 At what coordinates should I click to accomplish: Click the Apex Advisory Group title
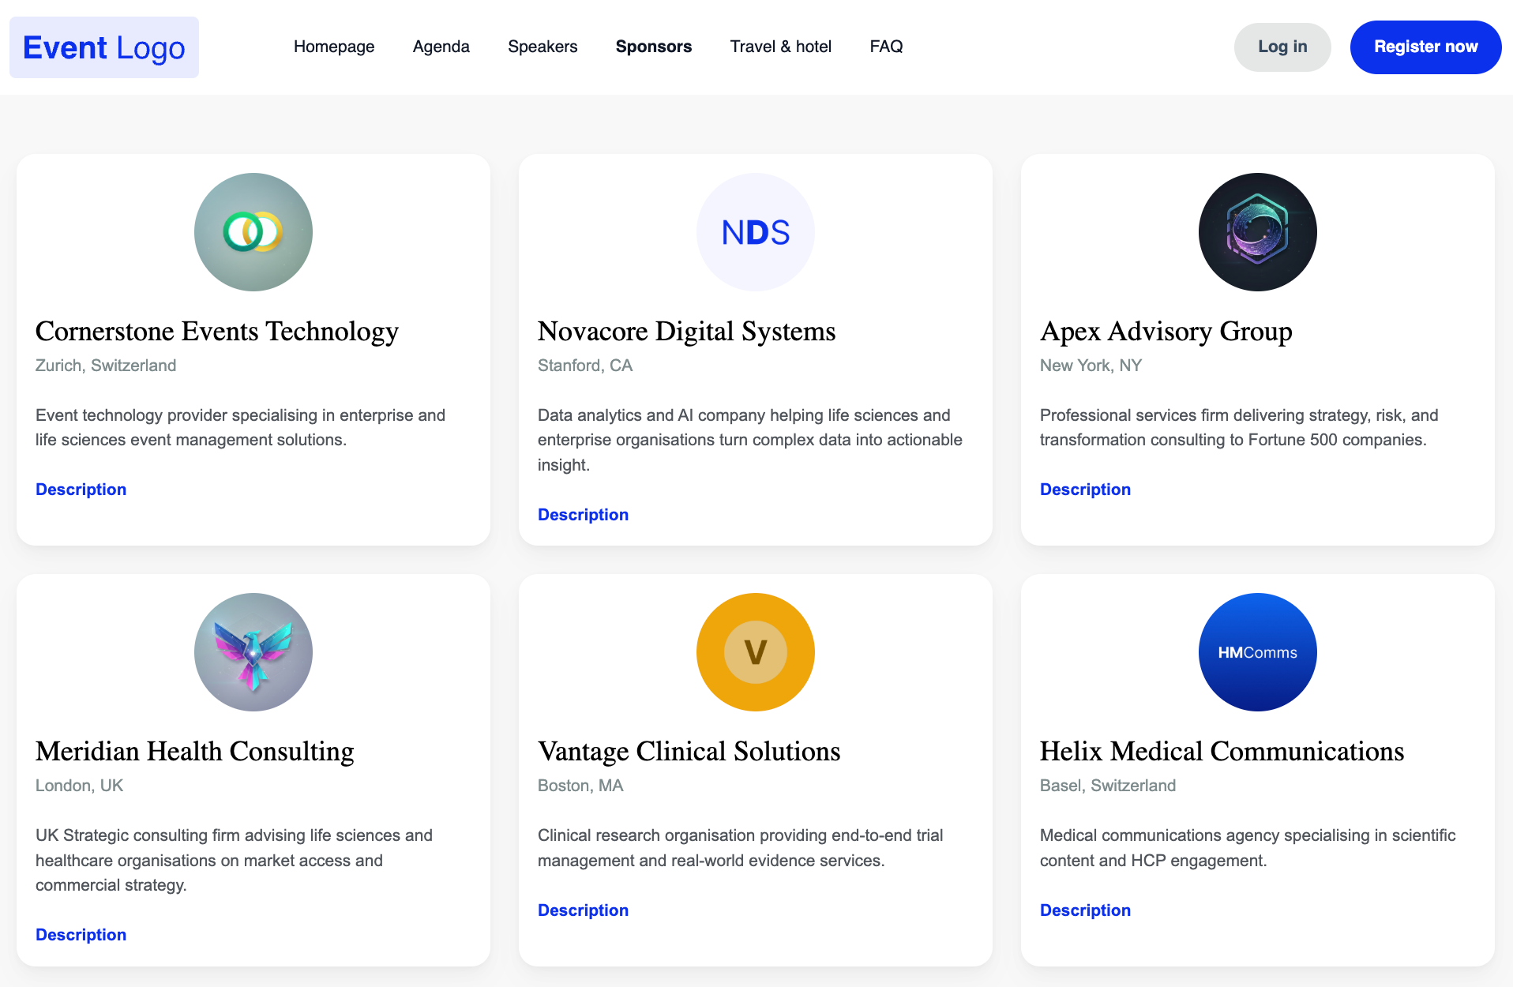pos(1166,332)
